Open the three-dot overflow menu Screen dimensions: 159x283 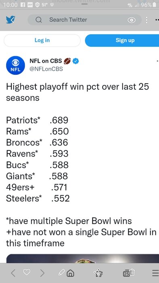click(146, 20)
